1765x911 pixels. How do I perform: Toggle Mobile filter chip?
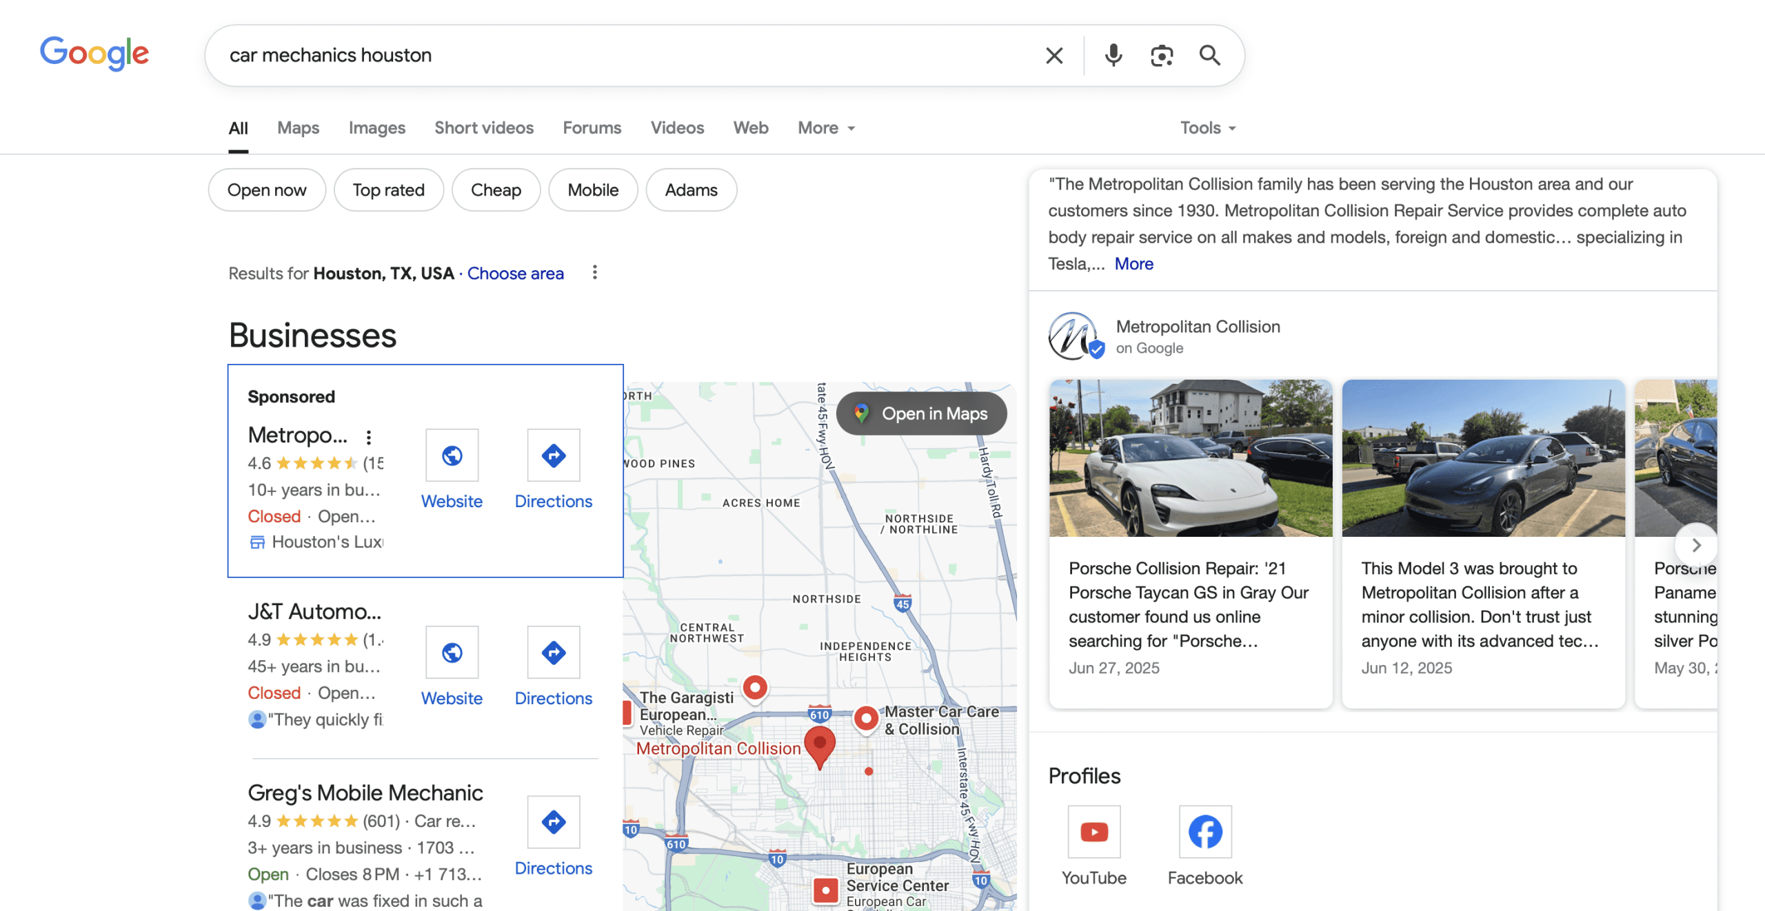coord(593,190)
